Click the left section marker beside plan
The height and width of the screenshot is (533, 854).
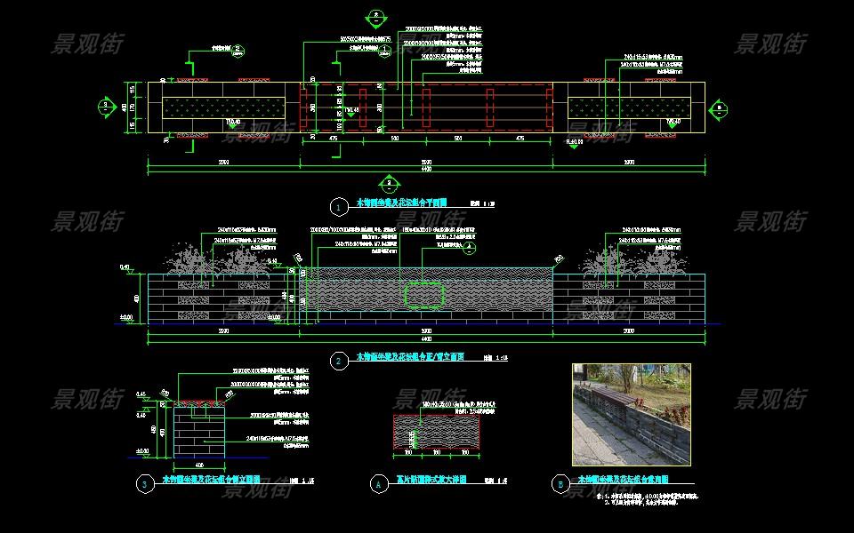coord(106,107)
